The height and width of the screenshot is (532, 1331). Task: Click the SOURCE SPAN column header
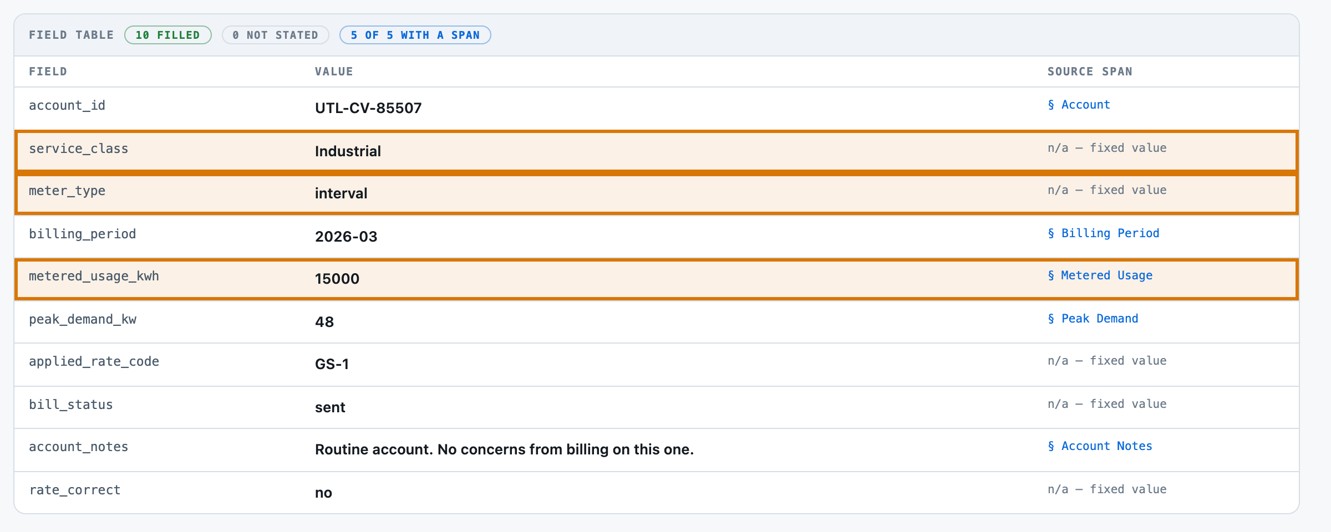point(1090,71)
